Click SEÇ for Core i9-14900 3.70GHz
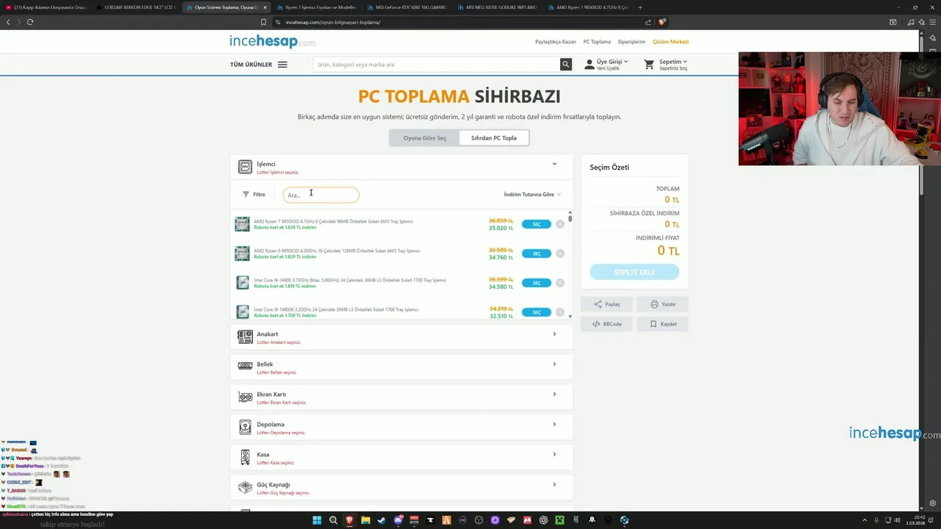Viewport: 941px width, 529px height. pos(536,283)
